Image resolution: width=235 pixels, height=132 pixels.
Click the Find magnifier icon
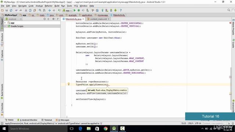click(40, 10)
